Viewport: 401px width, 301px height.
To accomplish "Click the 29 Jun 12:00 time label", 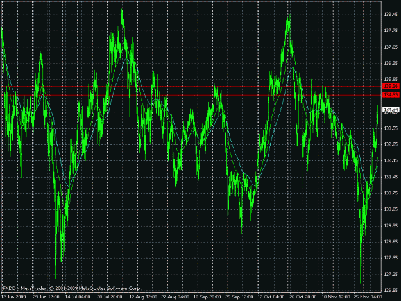I will [46, 297].
